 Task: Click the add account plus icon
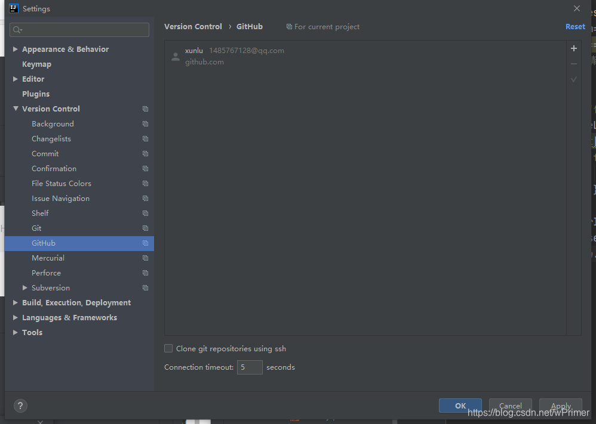[573, 48]
